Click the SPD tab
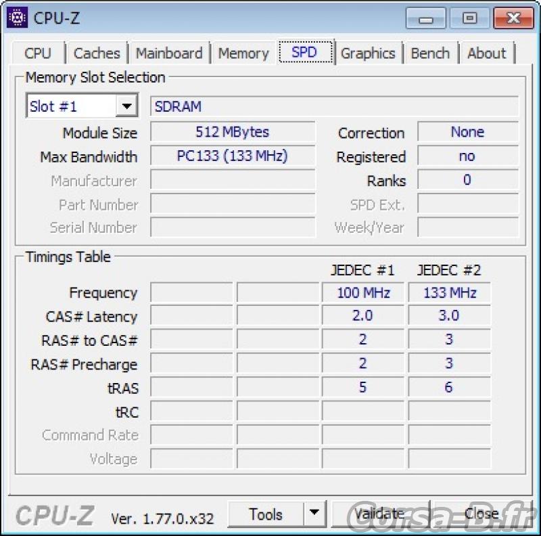Image resolution: width=541 pixels, height=536 pixels. coord(306,52)
